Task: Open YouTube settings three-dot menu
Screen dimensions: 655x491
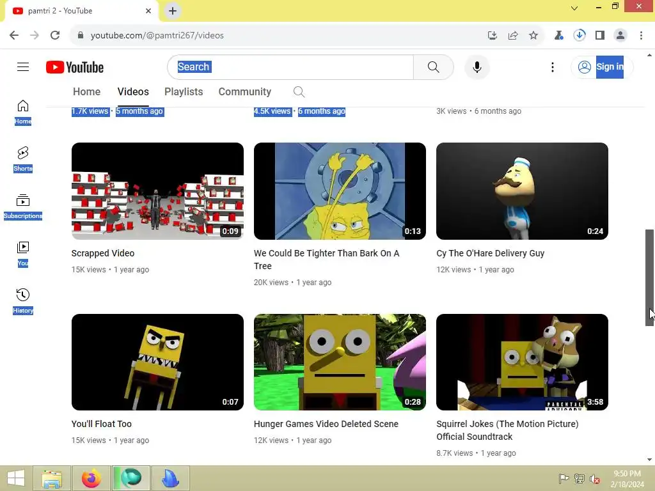Action: (x=552, y=66)
